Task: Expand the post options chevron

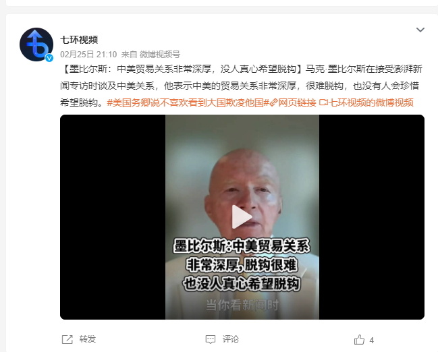Action: pyautogui.click(x=420, y=30)
